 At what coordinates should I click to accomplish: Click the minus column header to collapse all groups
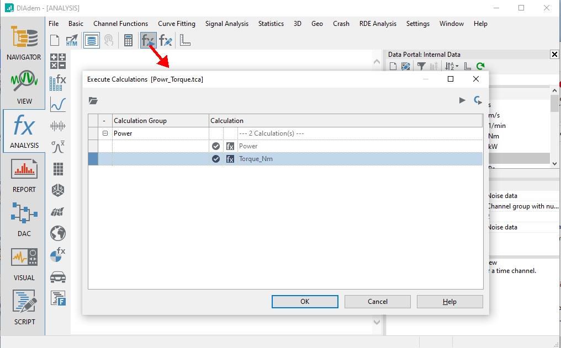tap(105, 121)
